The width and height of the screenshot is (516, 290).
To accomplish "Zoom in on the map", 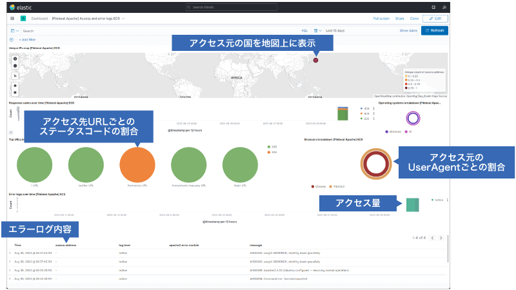I will pyautogui.click(x=15, y=59).
